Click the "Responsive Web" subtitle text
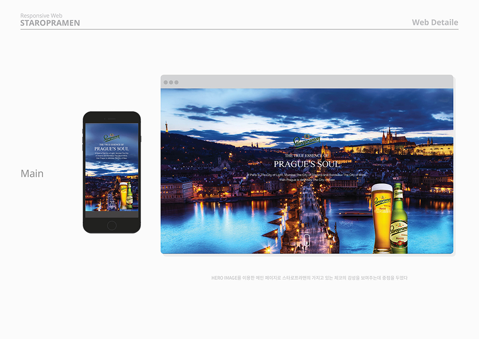 [x=42, y=16]
